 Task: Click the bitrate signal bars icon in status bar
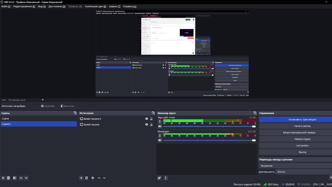pyautogui.click(x=265, y=184)
